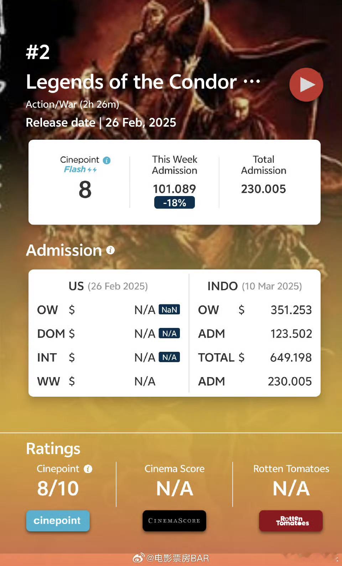
Task: Open the Rotten Tomatoes logo button
Action: click(291, 521)
